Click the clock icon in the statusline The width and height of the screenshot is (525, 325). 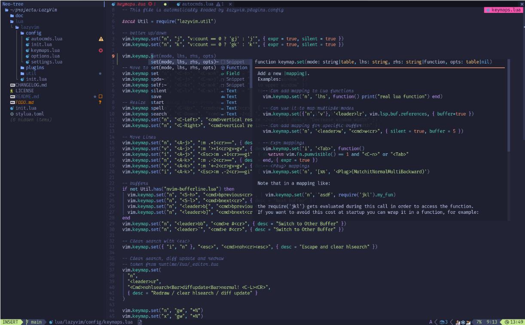pyautogui.click(x=507, y=322)
